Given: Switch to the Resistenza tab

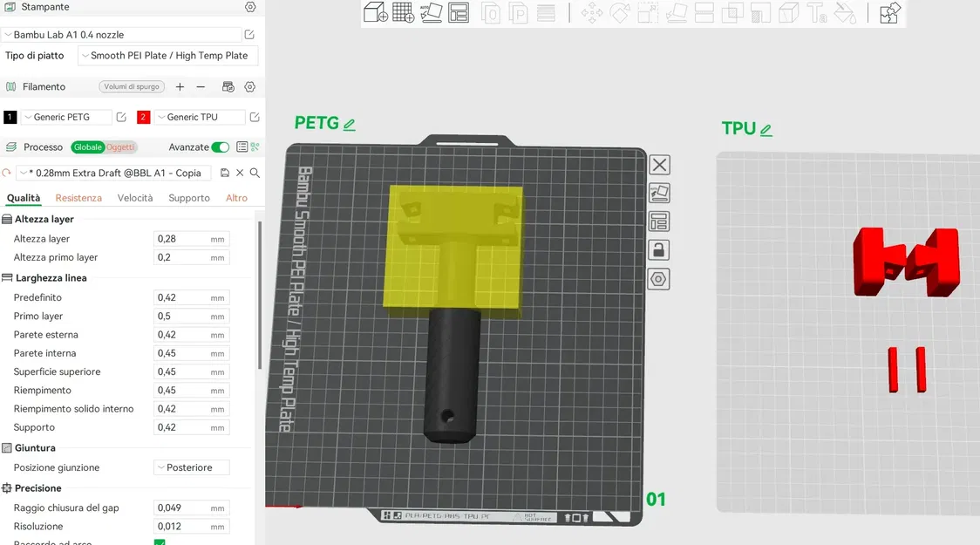Looking at the screenshot, I should point(78,198).
